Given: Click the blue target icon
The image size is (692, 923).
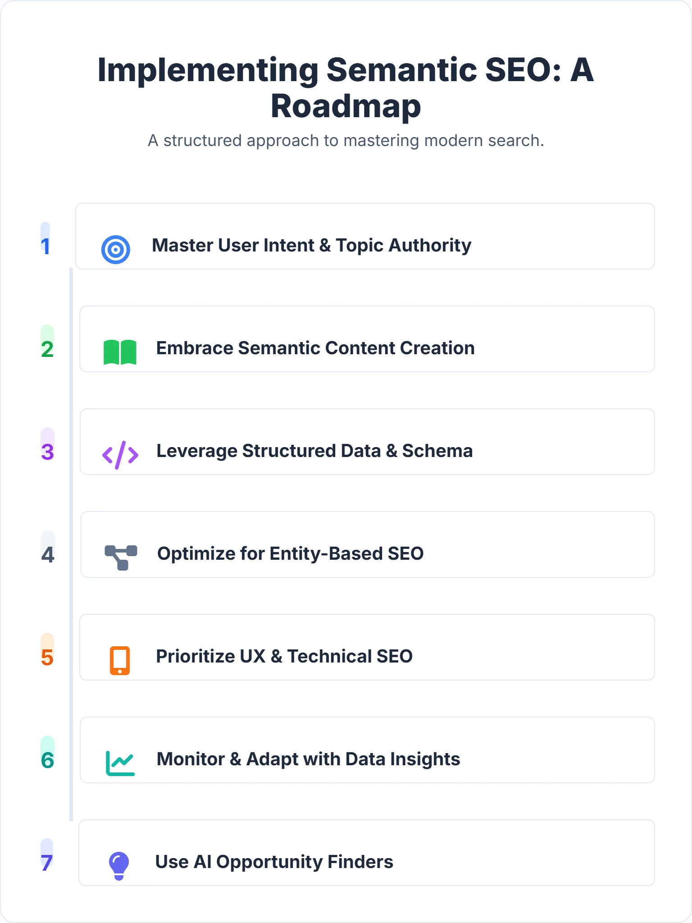Looking at the screenshot, I should tap(116, 249).
